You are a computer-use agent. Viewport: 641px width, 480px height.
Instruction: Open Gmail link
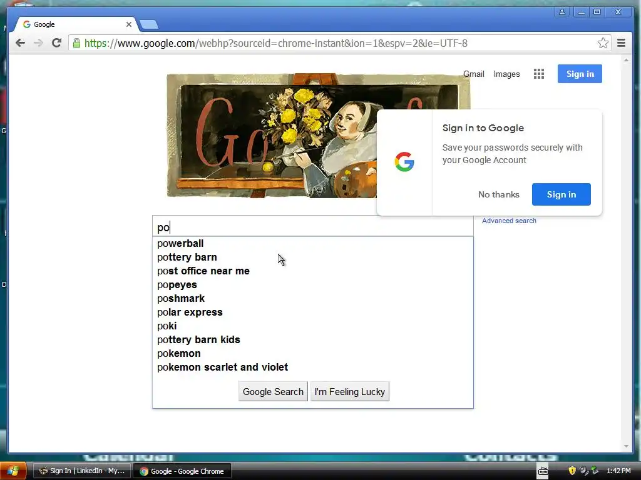pos(473,74)
